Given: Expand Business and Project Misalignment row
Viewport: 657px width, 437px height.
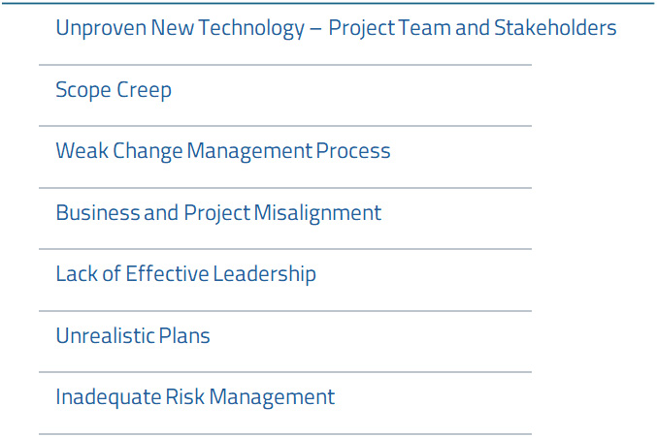Looking at the screenshot, I should coord(285,218).
